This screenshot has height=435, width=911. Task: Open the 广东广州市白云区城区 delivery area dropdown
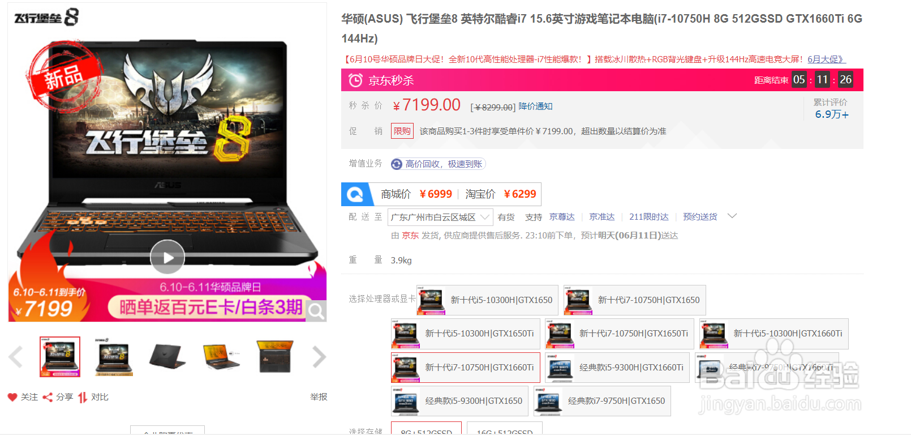coord(440,217)
